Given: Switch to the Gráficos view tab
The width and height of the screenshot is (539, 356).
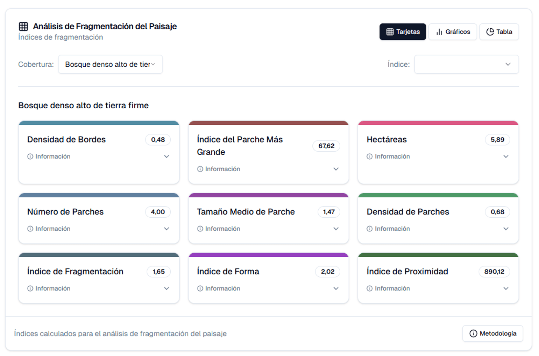Looking at the screenshot, I should 453,32.
